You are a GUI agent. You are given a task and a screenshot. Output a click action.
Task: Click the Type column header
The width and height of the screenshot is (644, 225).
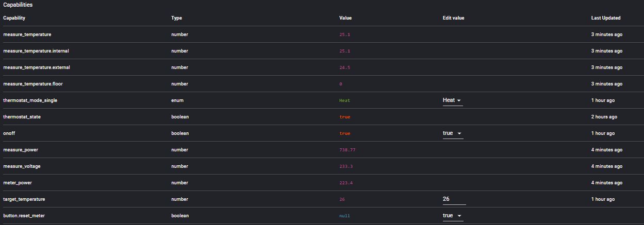[176, 18]
